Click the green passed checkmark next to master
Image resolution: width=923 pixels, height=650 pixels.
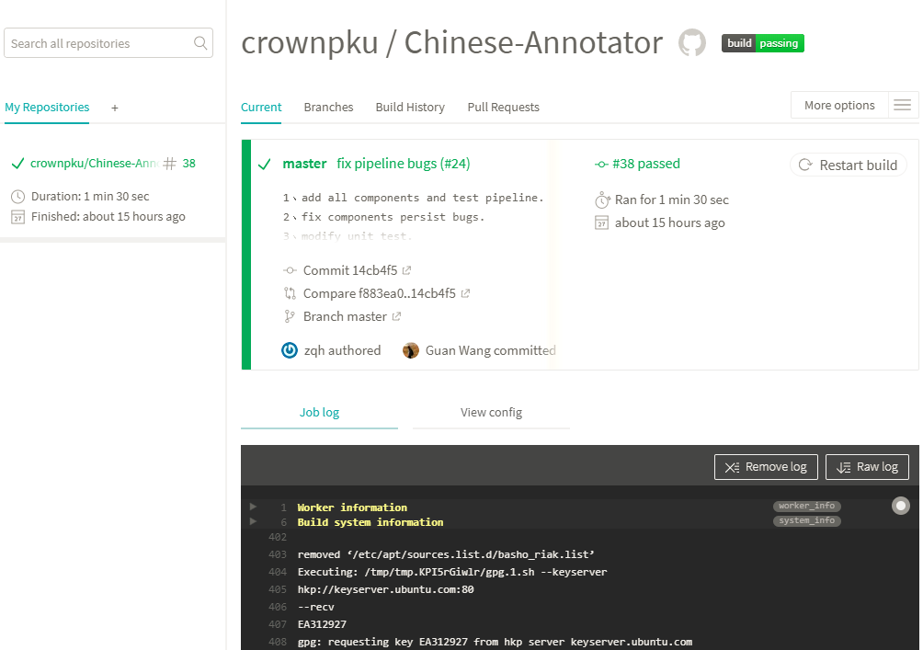click(x=264, y=165)
